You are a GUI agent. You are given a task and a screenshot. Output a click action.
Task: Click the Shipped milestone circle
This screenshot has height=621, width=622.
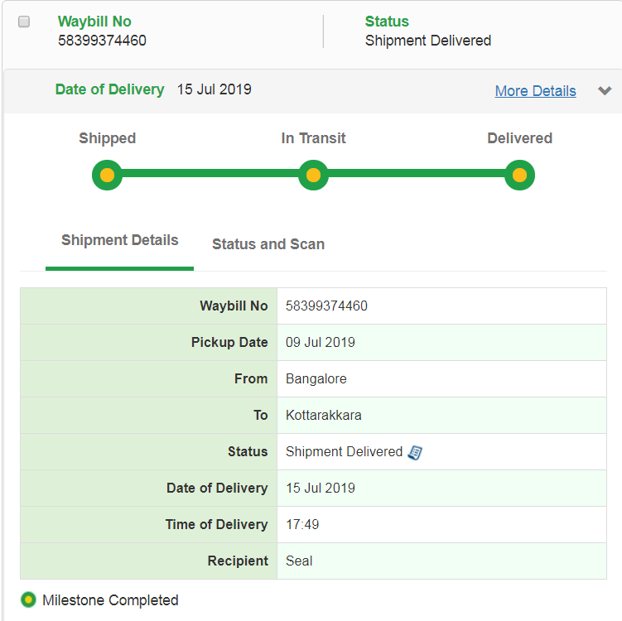[107, 176]
